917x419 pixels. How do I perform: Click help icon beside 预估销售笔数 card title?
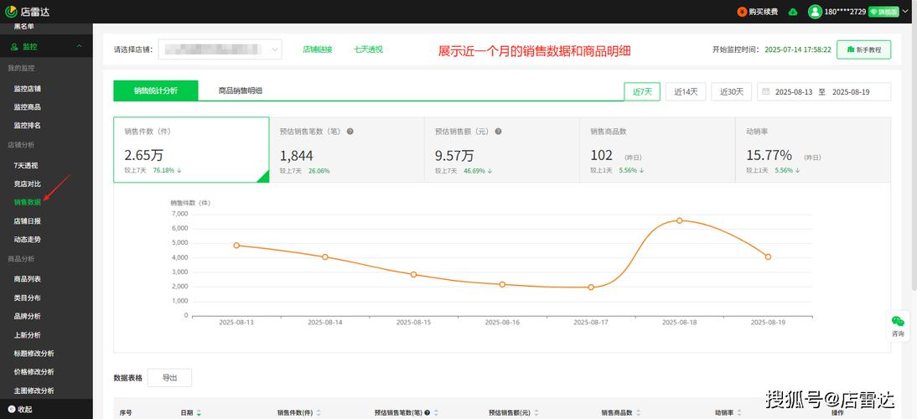coord(350,132)
